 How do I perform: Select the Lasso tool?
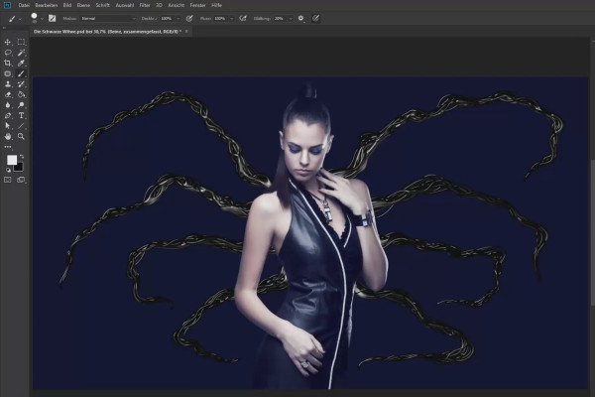(8, 53)
